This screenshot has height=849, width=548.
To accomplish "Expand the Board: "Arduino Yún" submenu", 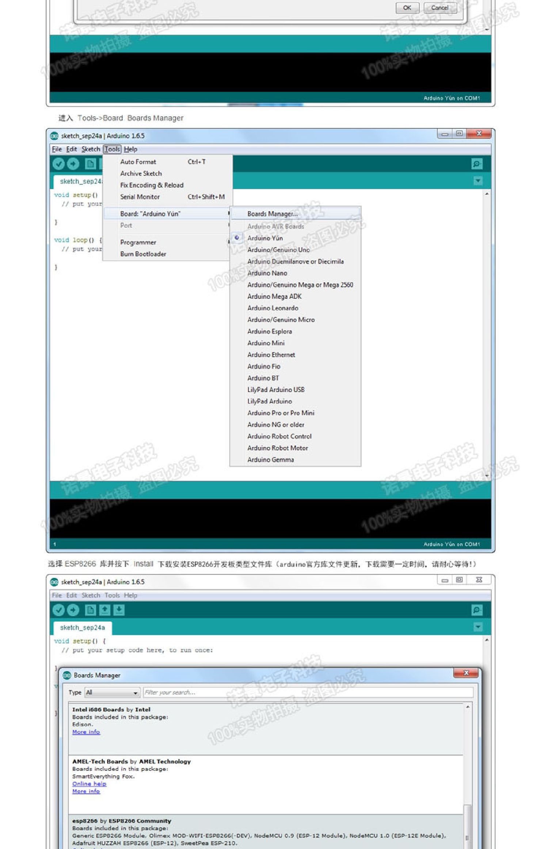I will tap(168, 214).
